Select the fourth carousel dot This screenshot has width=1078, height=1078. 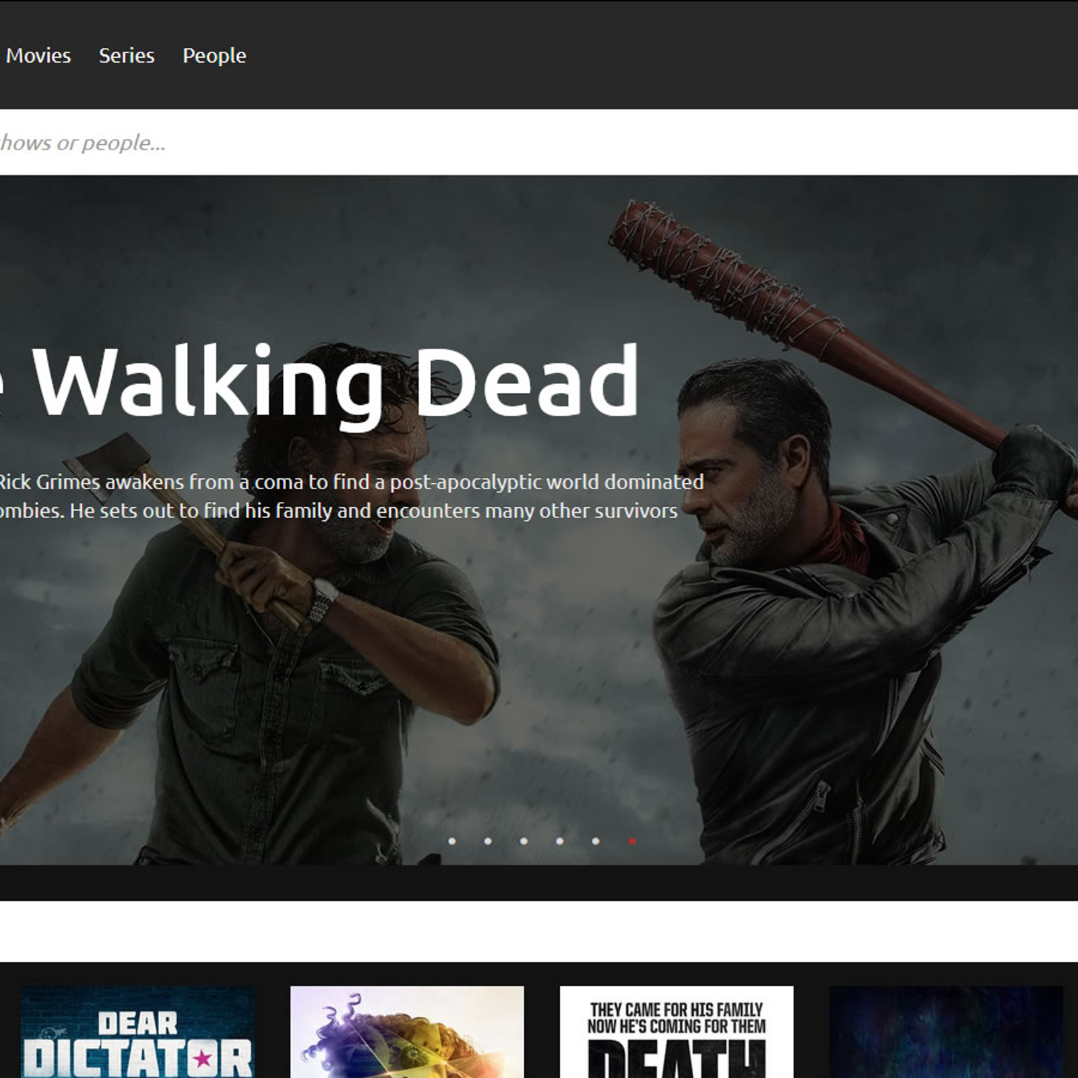coord(559,841)
